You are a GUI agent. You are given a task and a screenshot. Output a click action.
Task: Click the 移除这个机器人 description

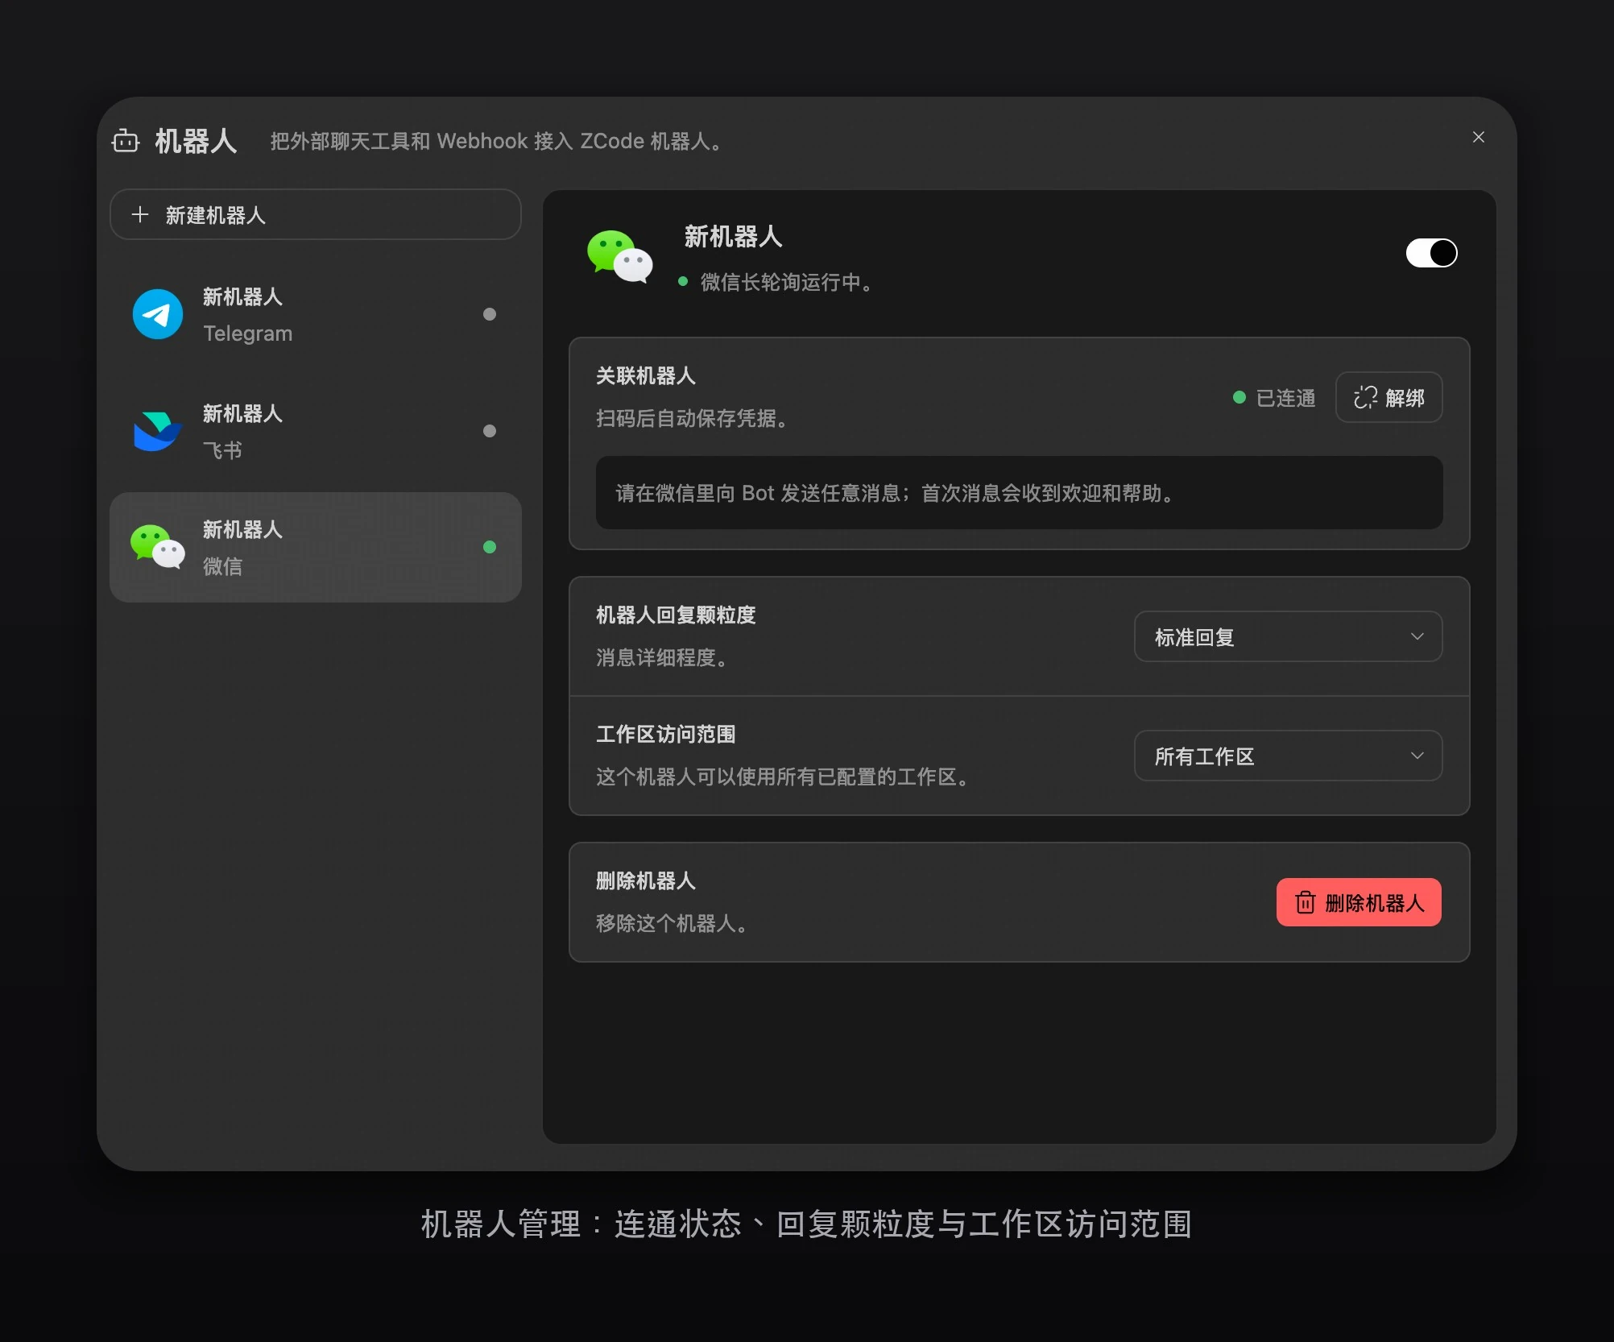click(672, 923)
